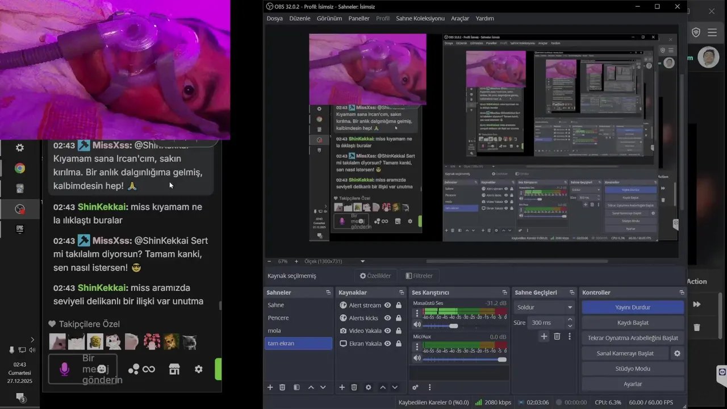Click the preview horizontal scrollbar

click(517, 261)
